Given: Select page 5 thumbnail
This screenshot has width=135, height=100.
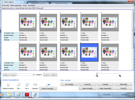Looking at the screenshot, I should point(110,23).
